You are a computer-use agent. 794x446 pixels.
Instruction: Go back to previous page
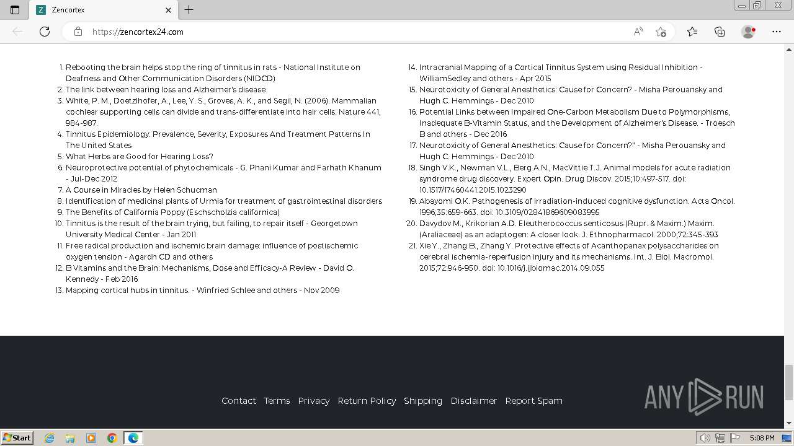point(17,32)
